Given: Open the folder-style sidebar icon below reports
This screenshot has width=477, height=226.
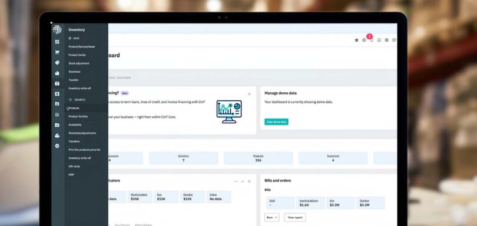Looking at the screenshot, I should point(57,125).
